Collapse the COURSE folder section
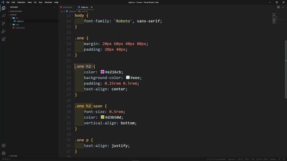 click(13, 15)
